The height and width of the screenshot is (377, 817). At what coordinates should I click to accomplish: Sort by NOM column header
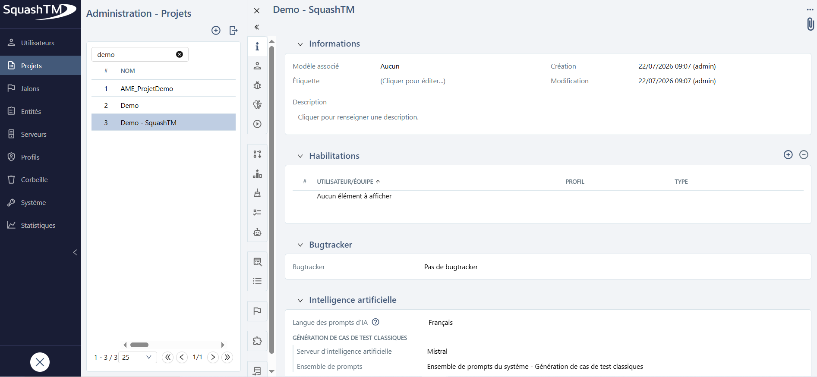[x=128, y=71]
